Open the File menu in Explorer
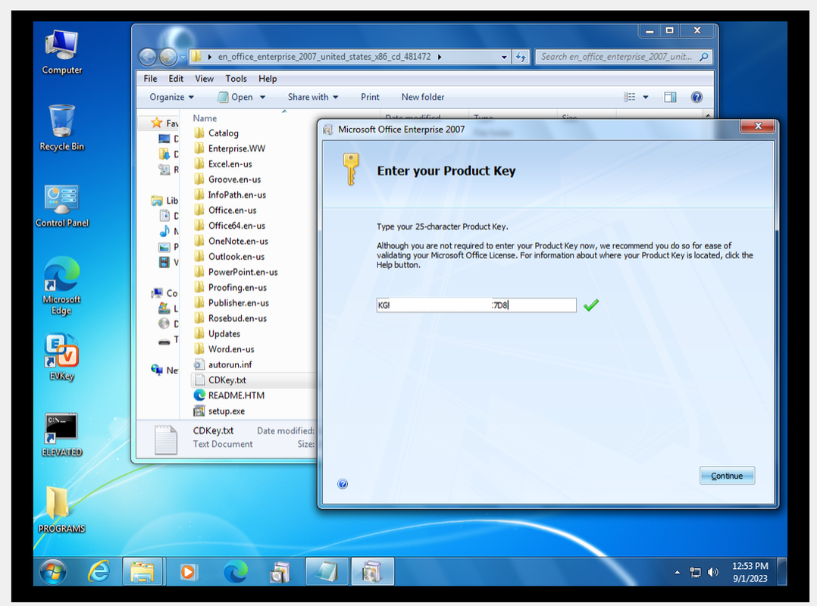Viewport: 817px width, 606px height. click(150, 79)
